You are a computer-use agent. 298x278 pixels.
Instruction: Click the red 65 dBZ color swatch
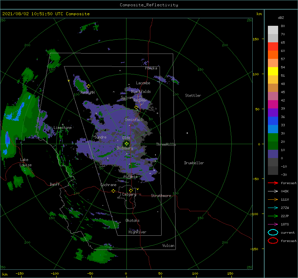coord(273,46)
